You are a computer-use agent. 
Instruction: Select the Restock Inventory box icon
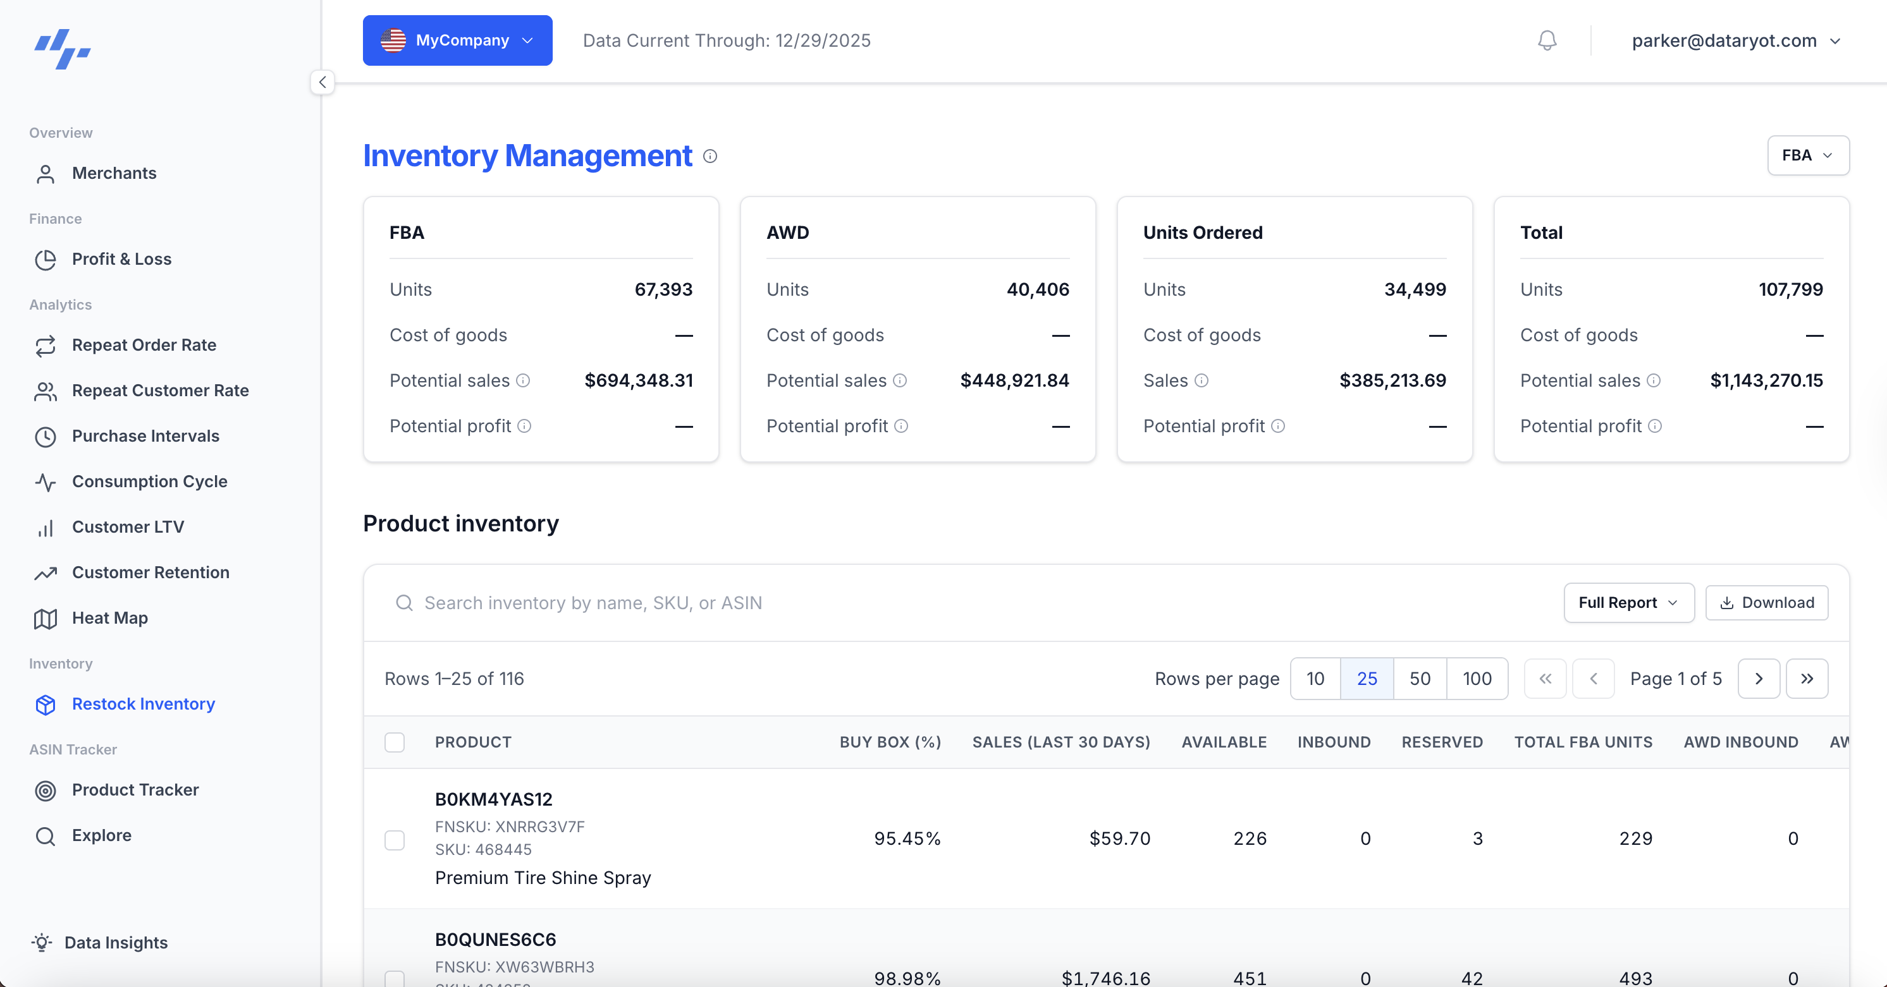coord(46,705)
